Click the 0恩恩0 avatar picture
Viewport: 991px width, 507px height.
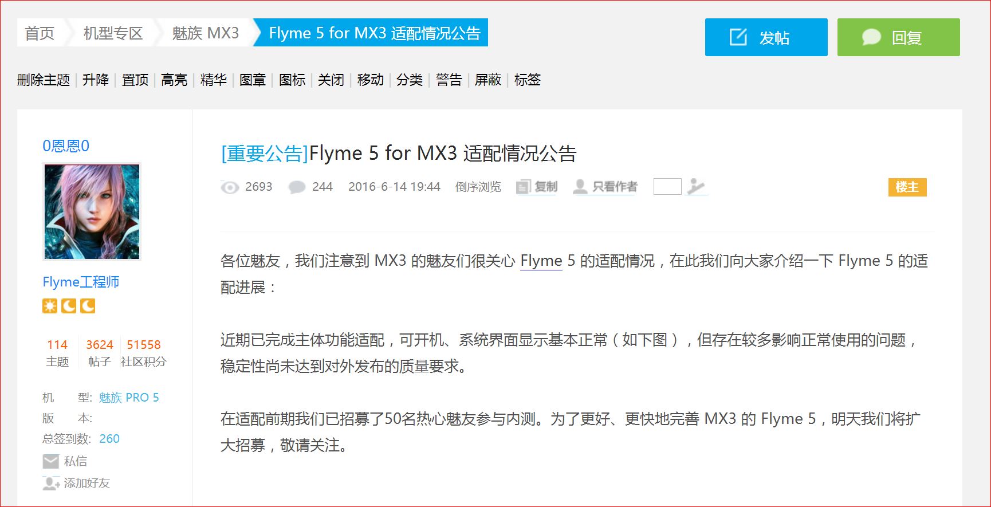[x=92, y=211]
